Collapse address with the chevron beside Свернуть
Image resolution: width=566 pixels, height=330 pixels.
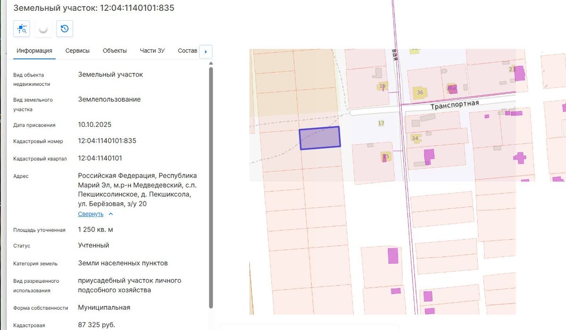click(x=111, y=214)
